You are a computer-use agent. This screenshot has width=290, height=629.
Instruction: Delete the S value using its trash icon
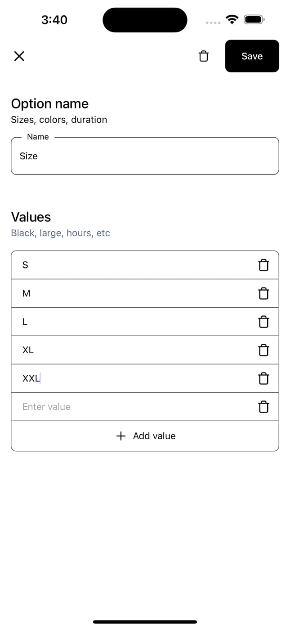click(263, 265)
